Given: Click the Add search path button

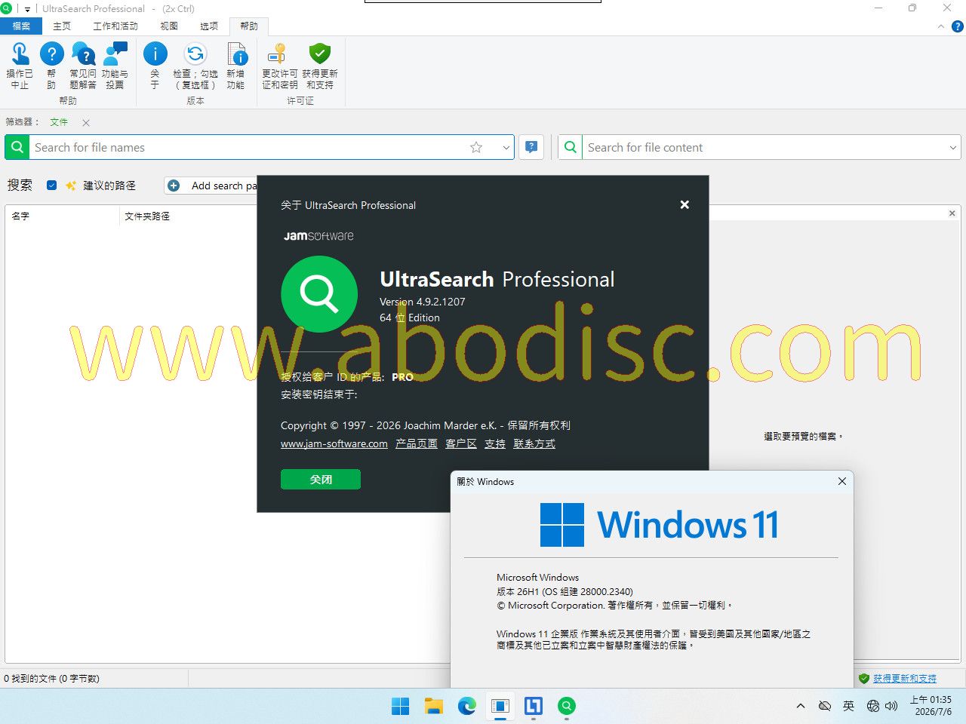Looking at the screenshot, I should coord(212,186).
